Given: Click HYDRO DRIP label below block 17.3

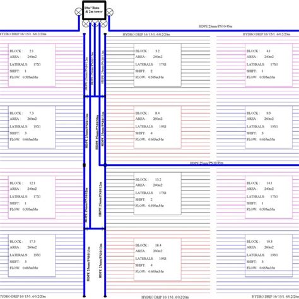Looking at the screenshot, I should point(23,296).
